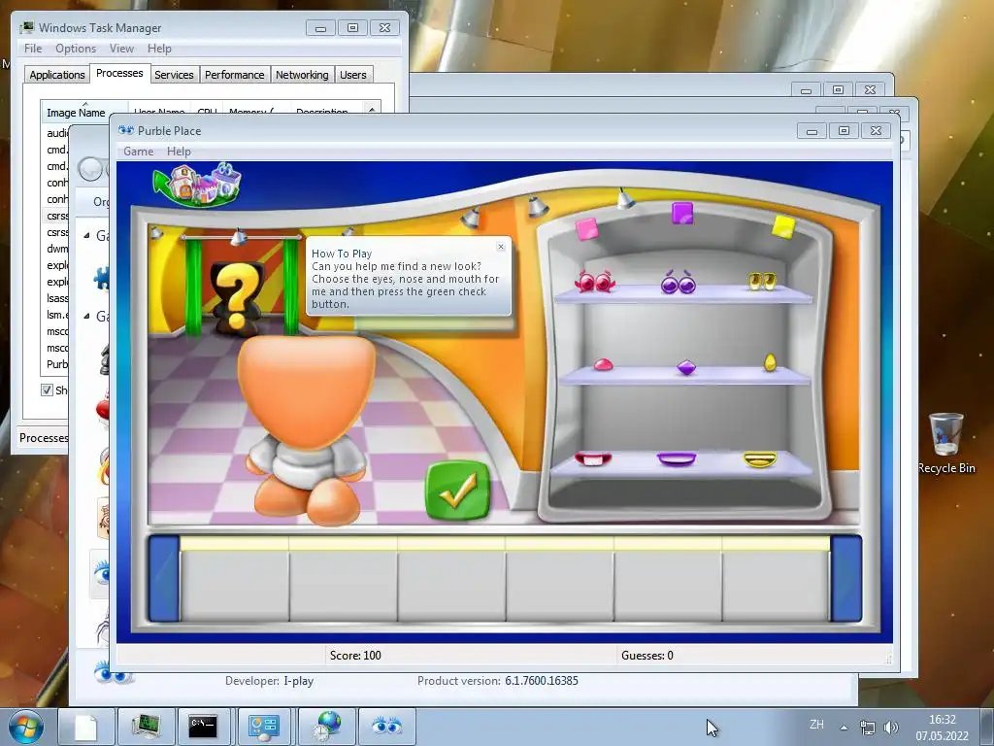Screen dimensions: 994x746
Task: Toggle show processes from all users checkbox
Action: click(47, 390)
